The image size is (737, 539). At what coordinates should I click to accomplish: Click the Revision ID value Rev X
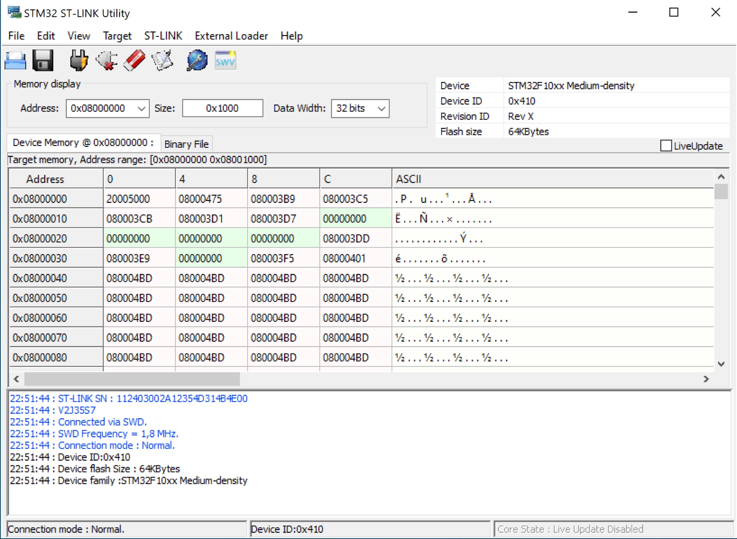coord(521,116)
